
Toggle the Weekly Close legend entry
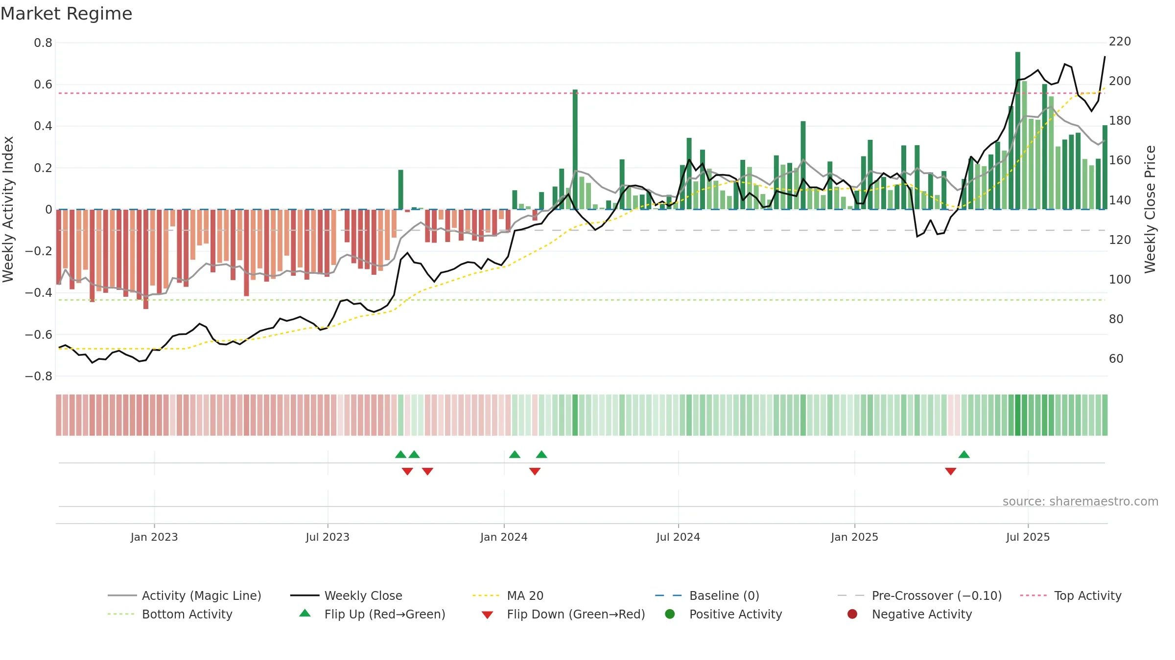pos(346,595)
